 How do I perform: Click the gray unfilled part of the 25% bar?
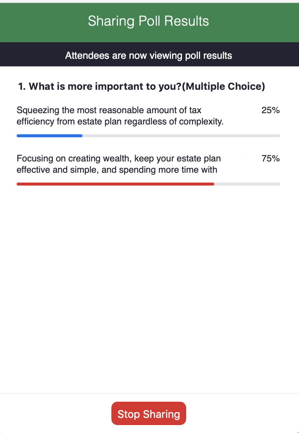(181, 136)
